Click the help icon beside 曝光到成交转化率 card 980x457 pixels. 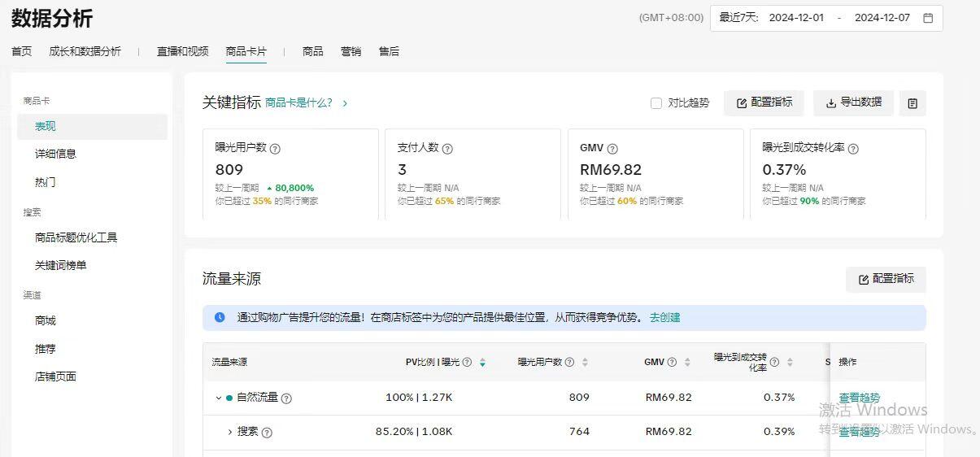pyautogui.click(x=853, y=149)
